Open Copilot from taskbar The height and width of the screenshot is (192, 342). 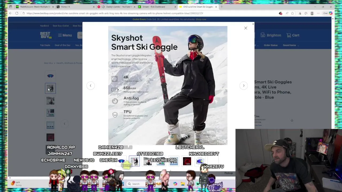(x=175, y=184)
